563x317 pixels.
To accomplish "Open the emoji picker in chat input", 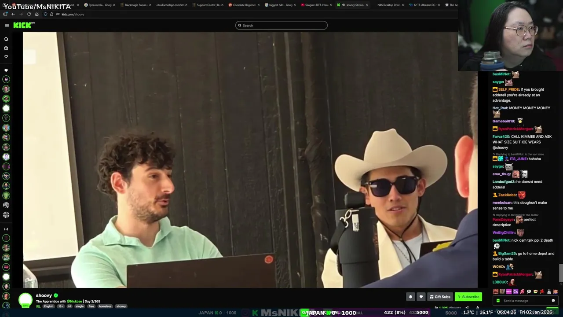I will [x=553, y=301].
